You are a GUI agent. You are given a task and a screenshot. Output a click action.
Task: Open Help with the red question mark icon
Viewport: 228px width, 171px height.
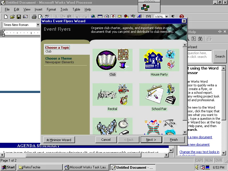pyautogui.click(x=182, y=16)
